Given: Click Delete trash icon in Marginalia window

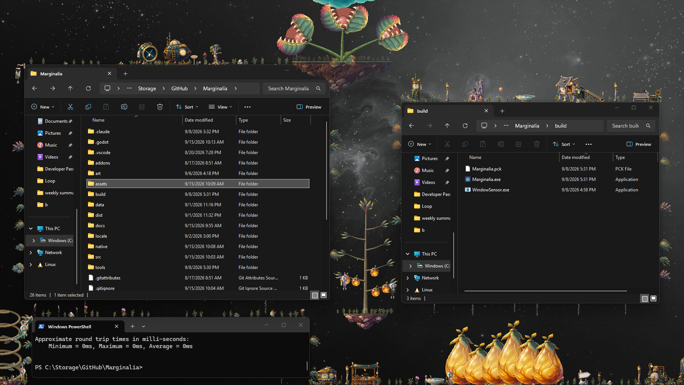Looking at the screenshot, I should click(x=160, y=107).
